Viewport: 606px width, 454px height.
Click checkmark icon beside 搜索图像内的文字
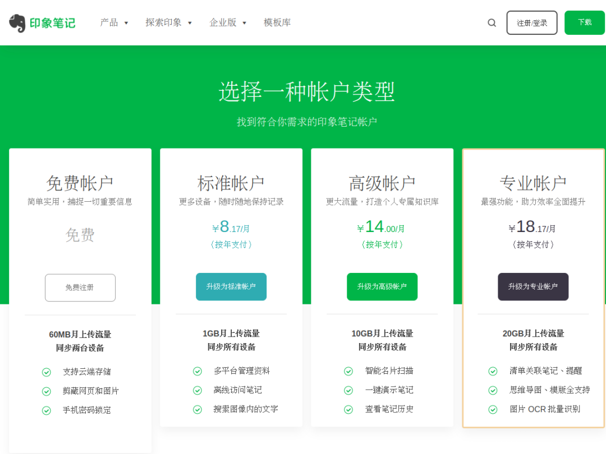198,410
